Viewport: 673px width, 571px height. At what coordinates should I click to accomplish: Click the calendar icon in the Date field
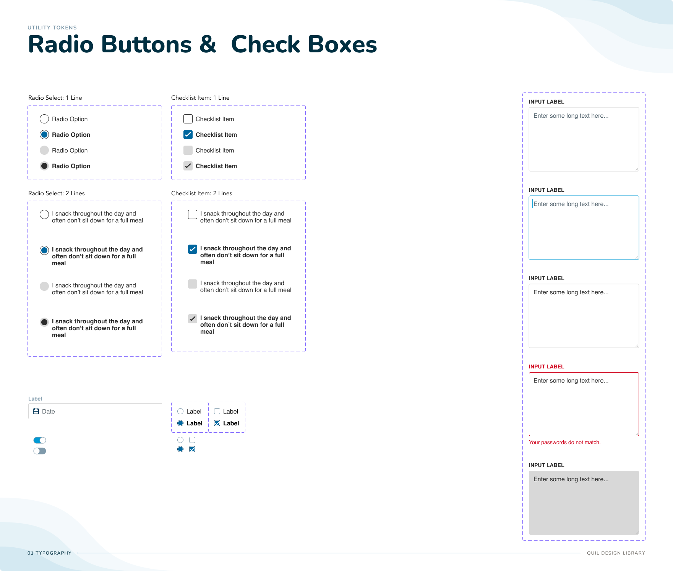click(x=36, y=412)
